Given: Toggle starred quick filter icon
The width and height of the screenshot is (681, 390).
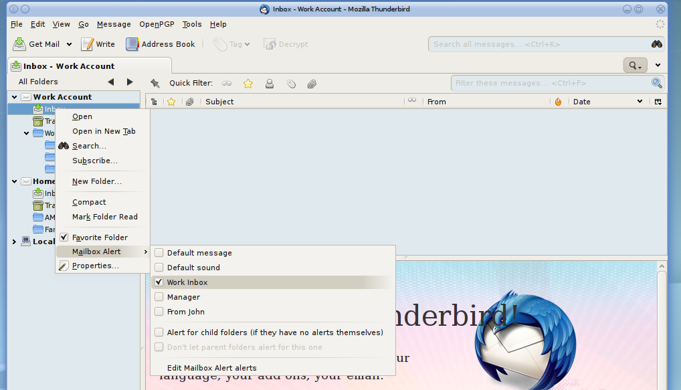Looking at the screenshot, I should [248, 84].
